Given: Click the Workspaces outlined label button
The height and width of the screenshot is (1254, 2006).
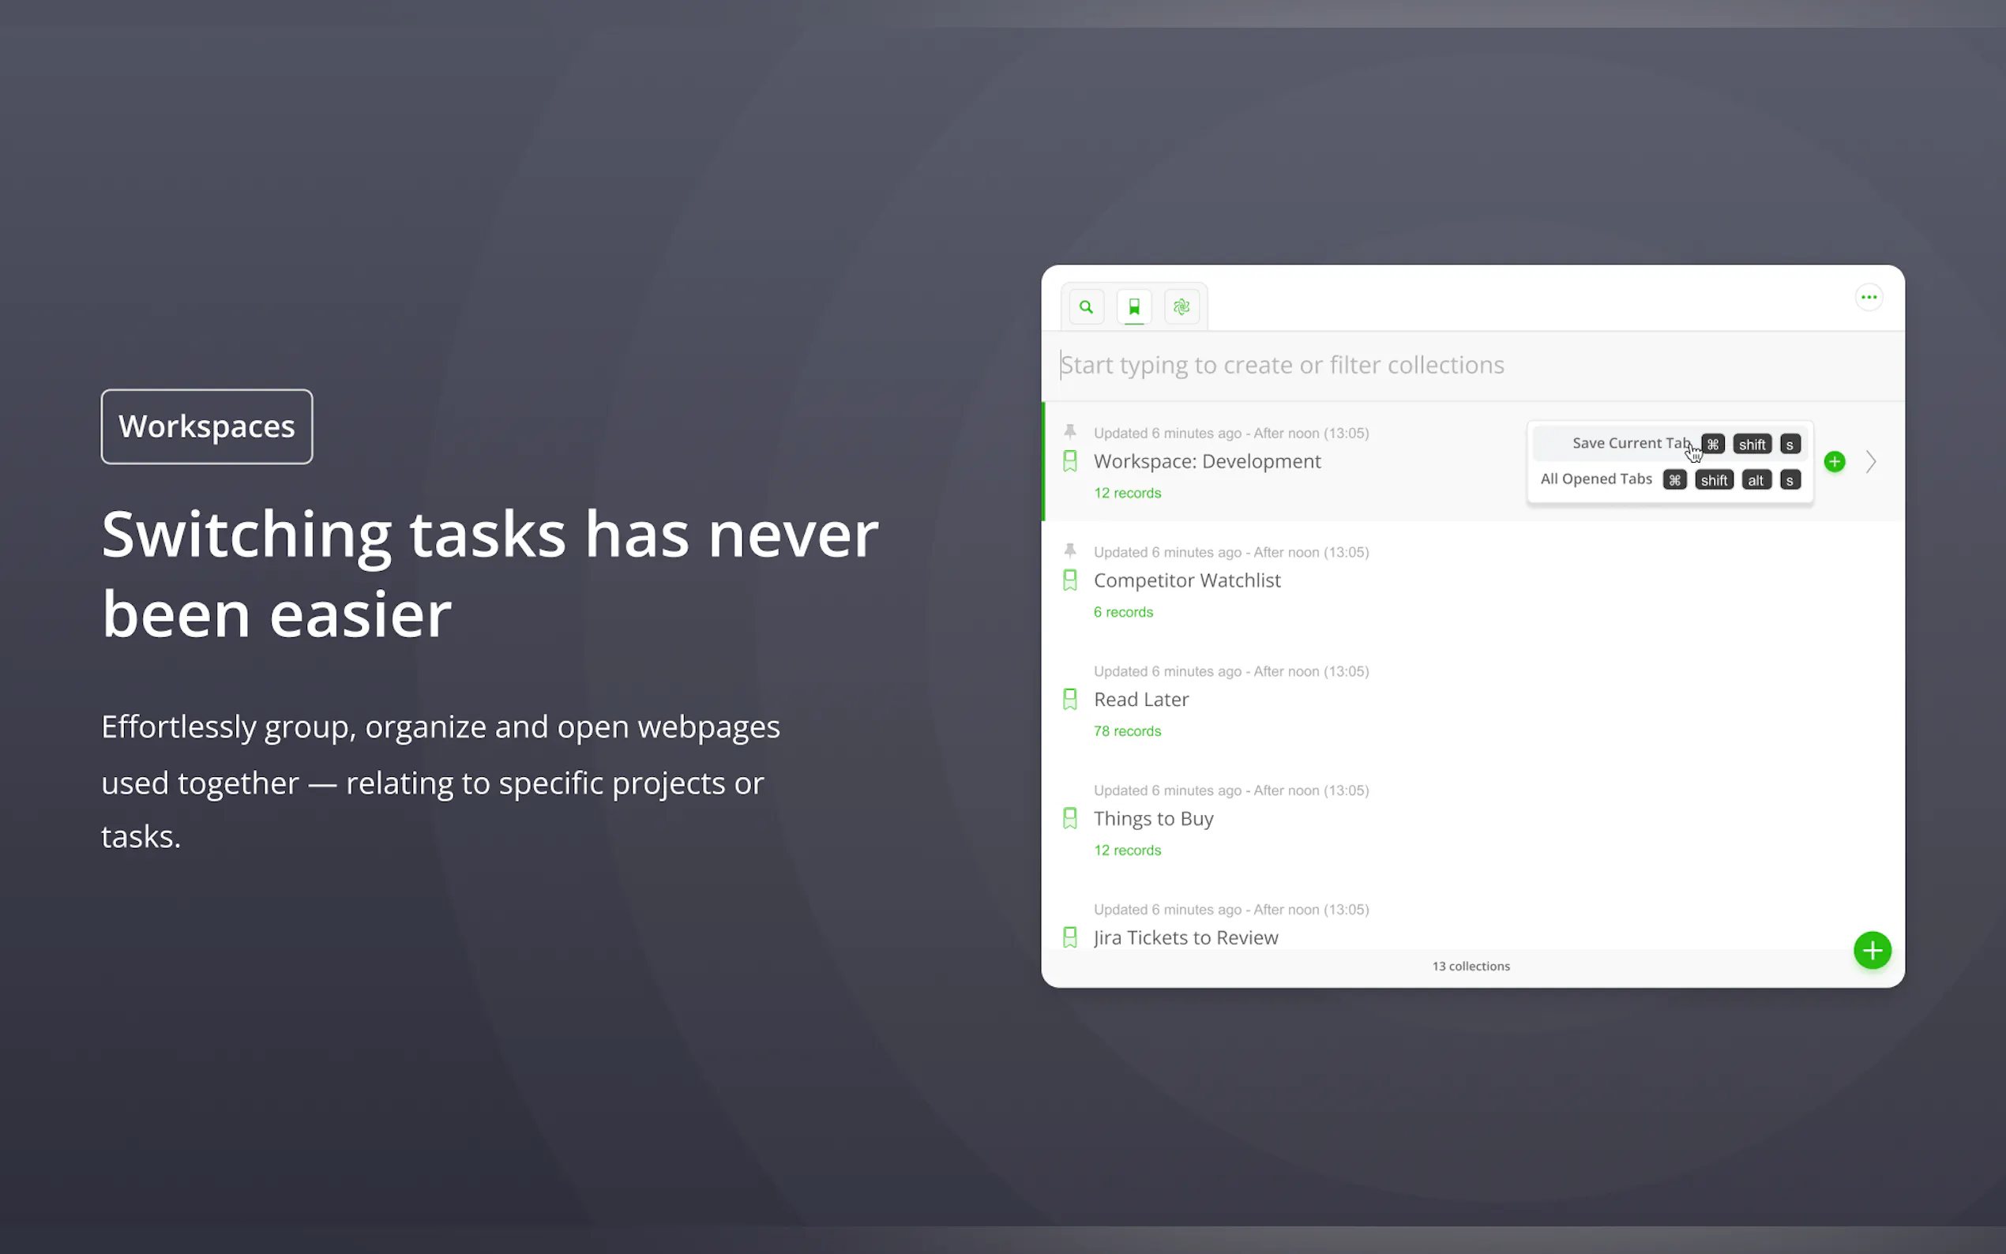Looking at the screenshot, I should pos(206,426).
